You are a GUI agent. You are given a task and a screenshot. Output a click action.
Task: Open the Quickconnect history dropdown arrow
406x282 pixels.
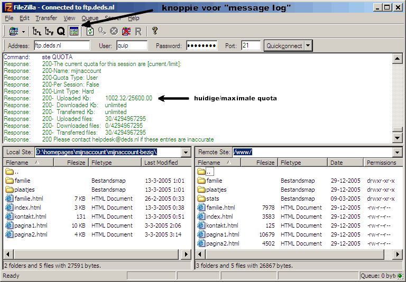(308, 46)
